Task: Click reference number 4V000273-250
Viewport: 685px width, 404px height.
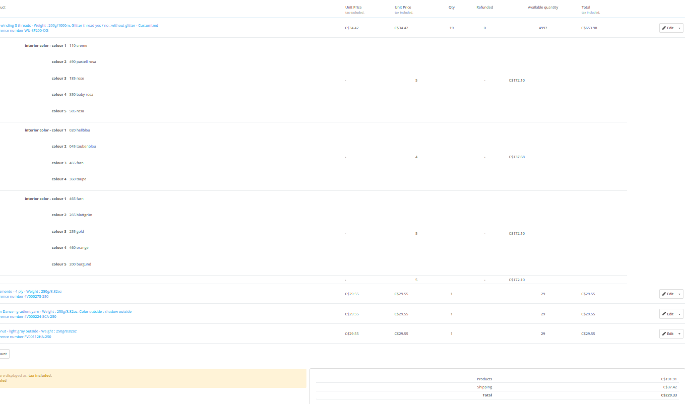Action: pyautogui.click(x=24, y=296)
